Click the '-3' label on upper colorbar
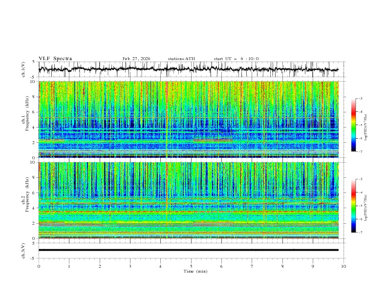Image resolution: width=387 pixels, height=299 pixels. point(360,98)
